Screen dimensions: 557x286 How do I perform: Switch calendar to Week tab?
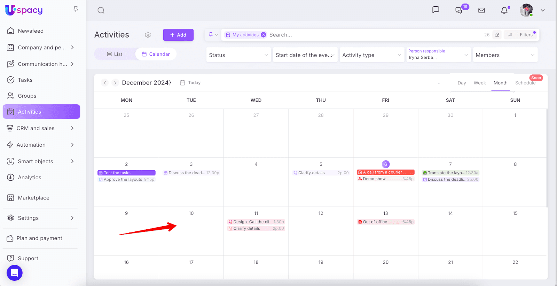coord(479,83)
